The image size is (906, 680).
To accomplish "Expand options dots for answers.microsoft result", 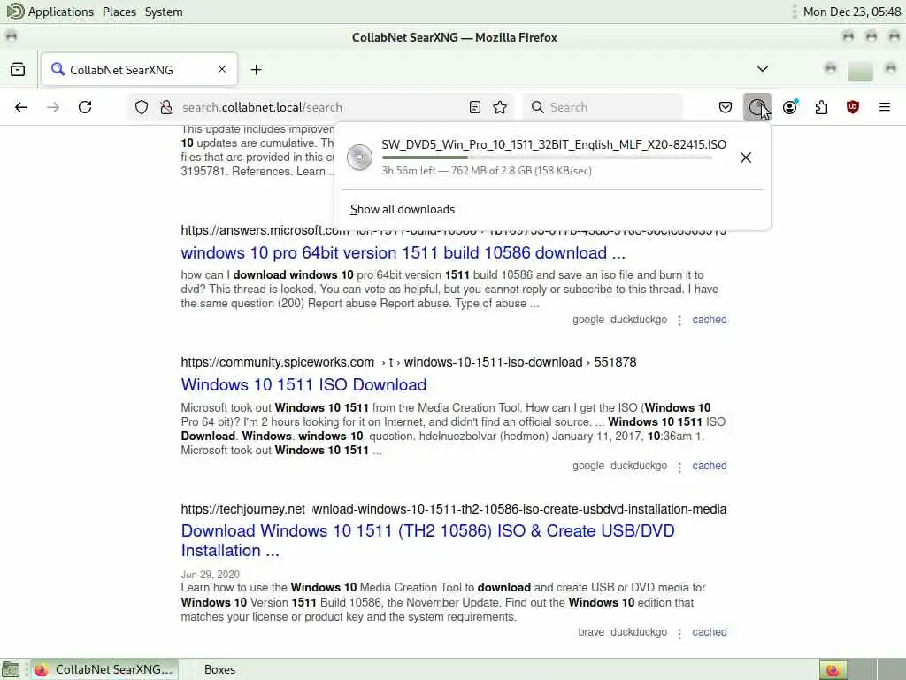I will click(679, 321).
